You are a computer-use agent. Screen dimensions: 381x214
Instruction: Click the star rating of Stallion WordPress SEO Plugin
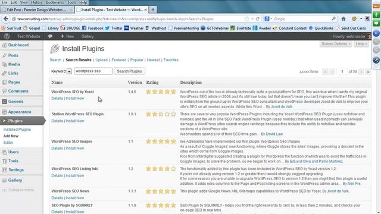(161, 114)
